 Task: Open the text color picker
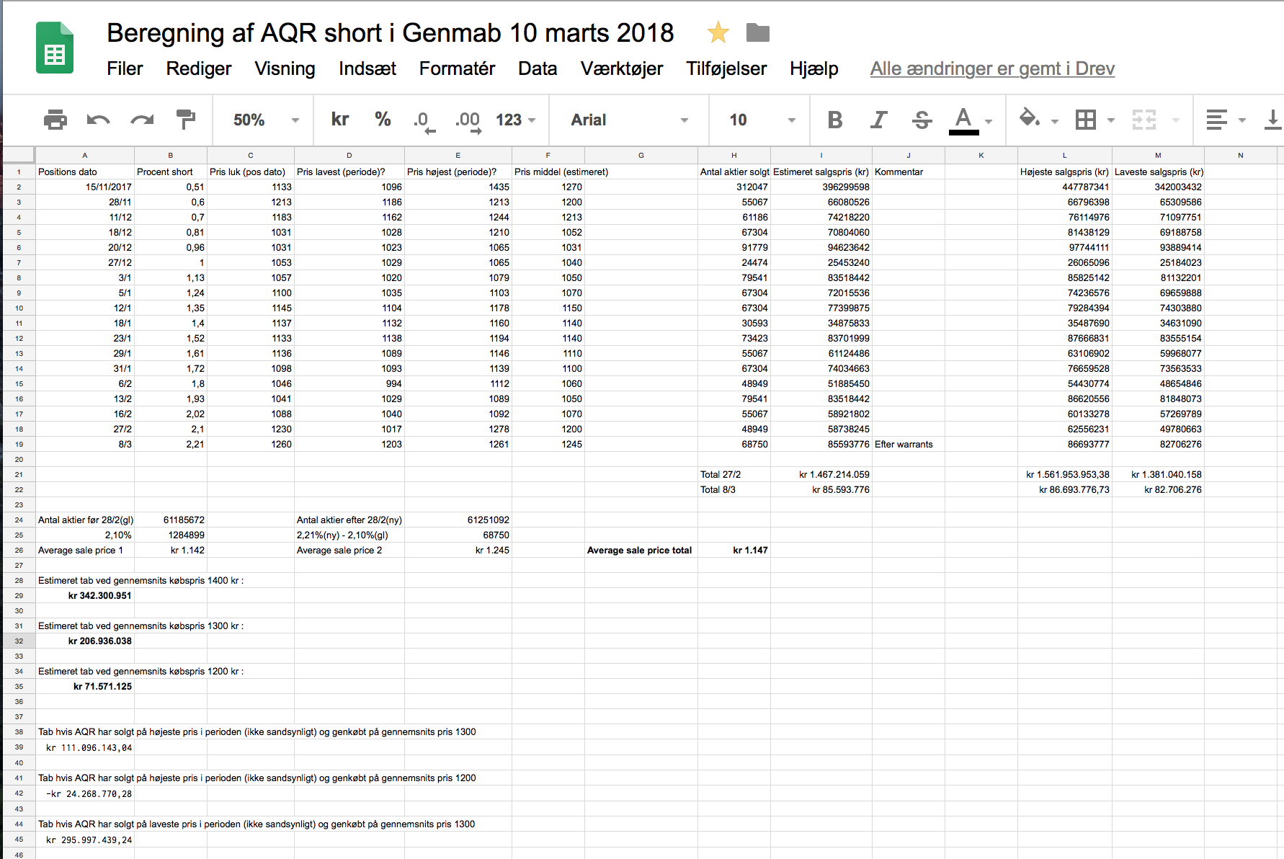tap(963, 120)
